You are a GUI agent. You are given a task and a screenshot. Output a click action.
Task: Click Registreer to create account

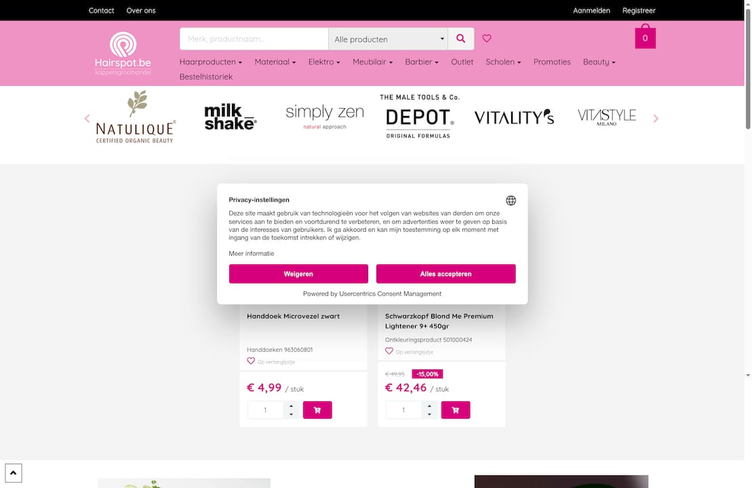(639, 11)
